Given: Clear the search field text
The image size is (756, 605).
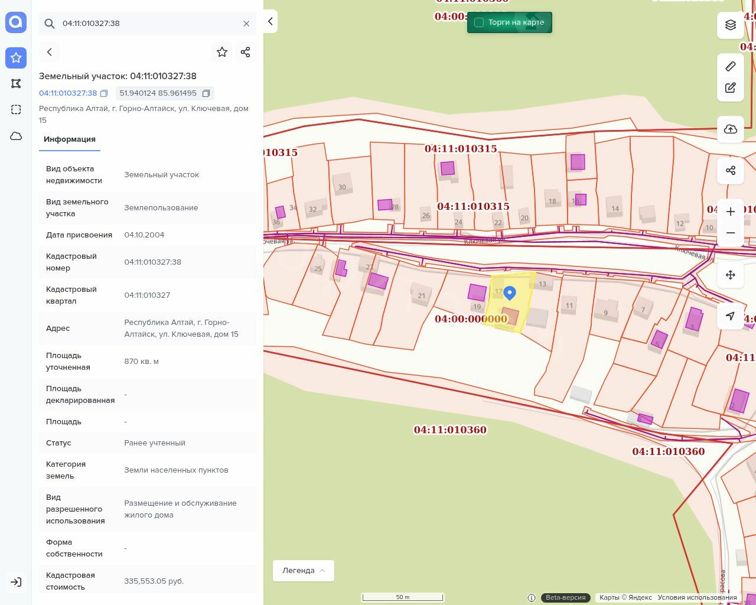Looking at the screenshot, I should coord(246,24).
